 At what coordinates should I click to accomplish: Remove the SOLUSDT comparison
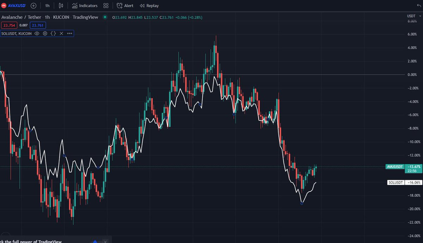61,34
